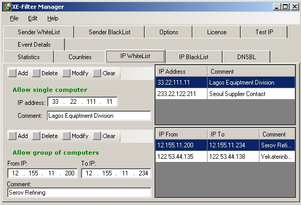Click the XE-Filter Manager title bar icon
Viewport: 301px width, 205px height.
pyautogui.click(x=7, y=7)
